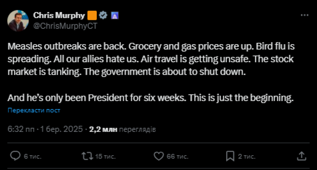Click the Chris Murphy display name
Image resolution: width=317 pixels, height=170 pixels.
click(x=59, y=15)
